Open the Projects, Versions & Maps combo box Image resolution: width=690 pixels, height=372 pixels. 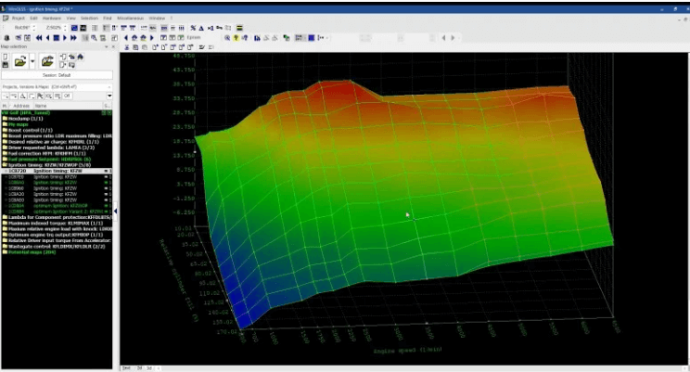57,86
